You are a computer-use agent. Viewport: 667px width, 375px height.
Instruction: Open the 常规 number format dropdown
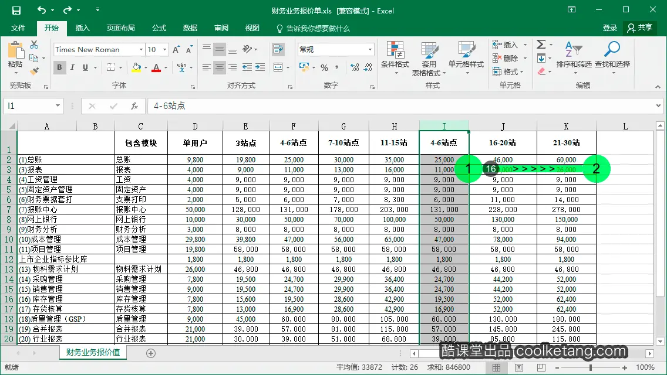click(370, 50)
